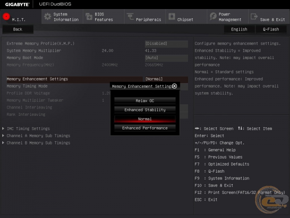Select Memory Enhancement Settings row label
This screenshot has height=218, width=290.
pos(37,79)
